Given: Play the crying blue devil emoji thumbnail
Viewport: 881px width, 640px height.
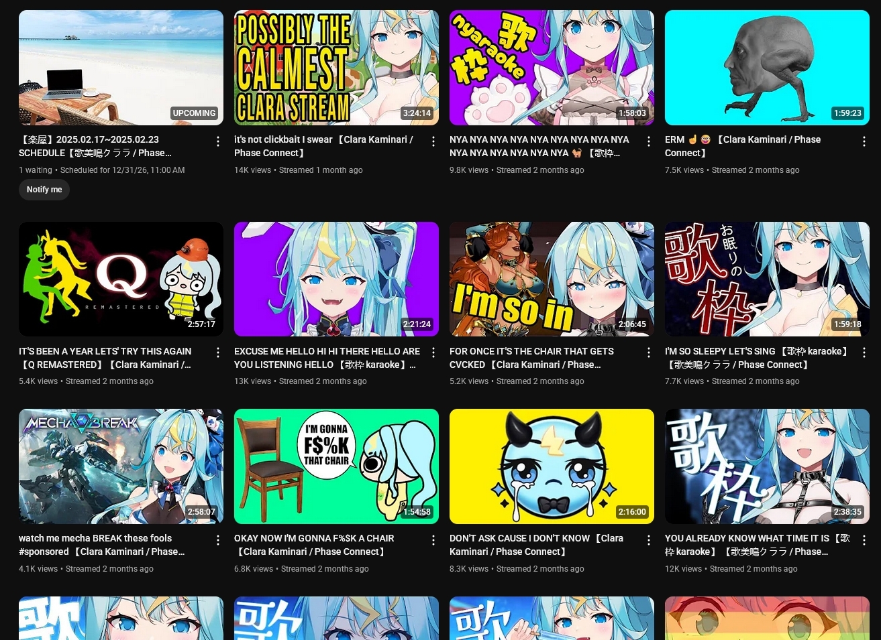Looking at the screenshot, I should [552, 466].
